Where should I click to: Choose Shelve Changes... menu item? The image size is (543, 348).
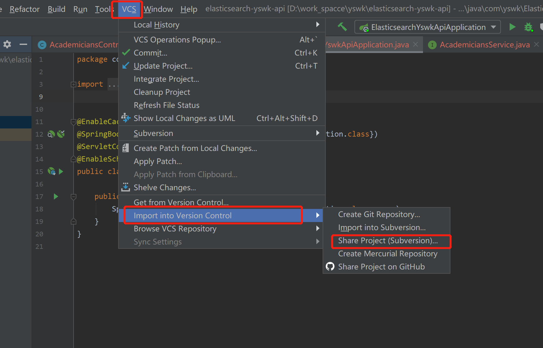[x=222, y=187]
